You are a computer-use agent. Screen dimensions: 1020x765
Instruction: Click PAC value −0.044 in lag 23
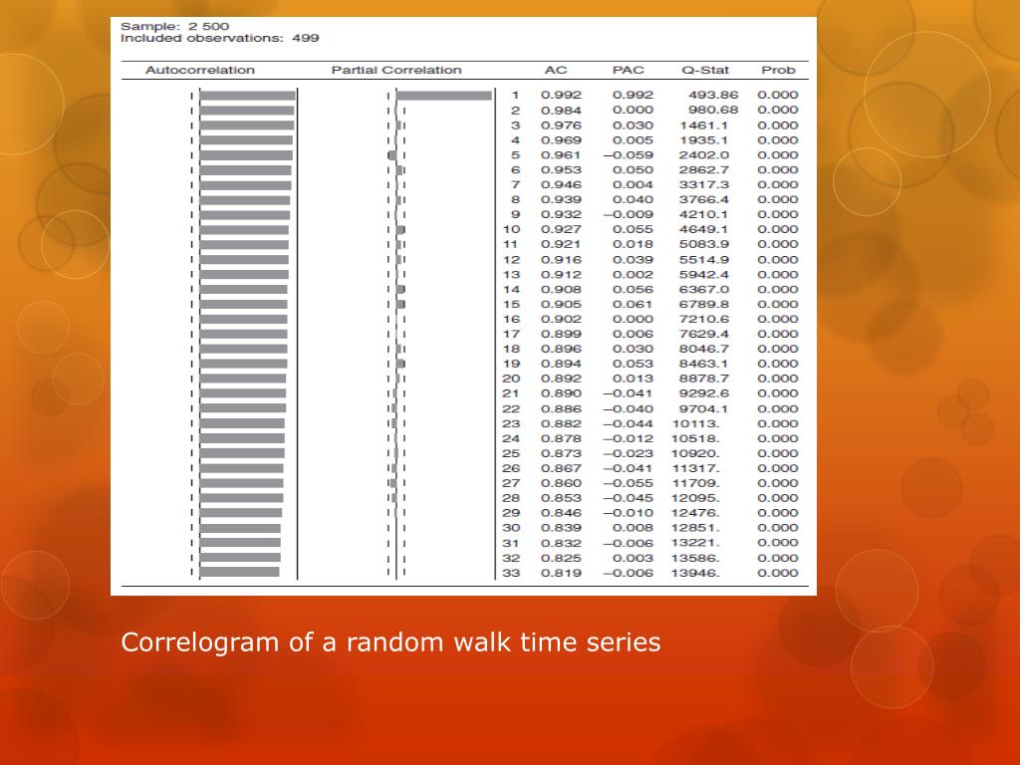click(x=628, y=424)
